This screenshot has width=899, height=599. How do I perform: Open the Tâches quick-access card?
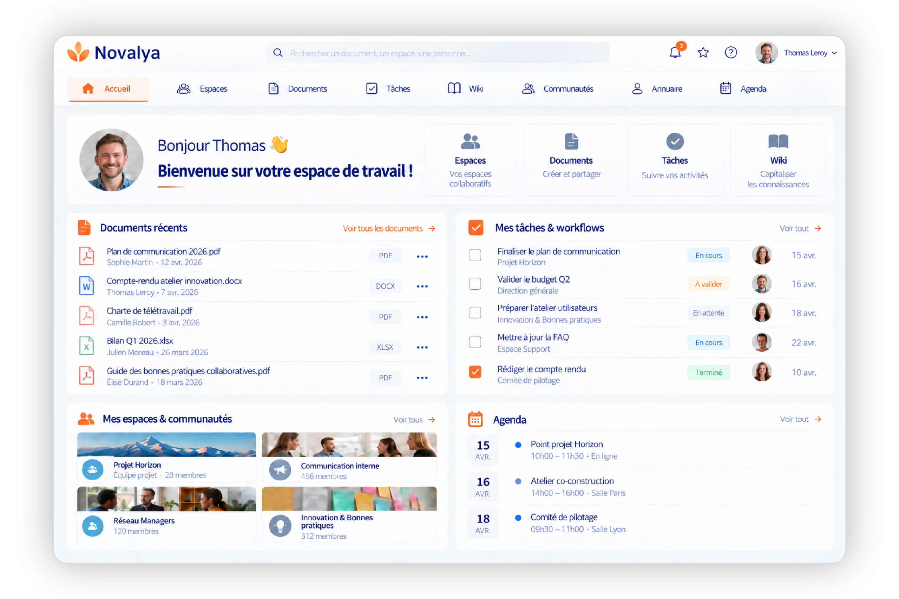(x=674, y=160)
